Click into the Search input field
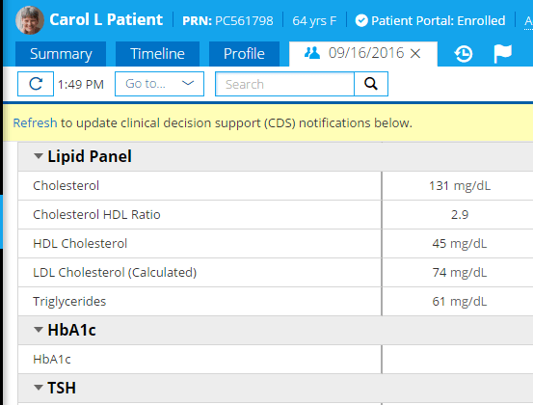 [x=284, y=84]
